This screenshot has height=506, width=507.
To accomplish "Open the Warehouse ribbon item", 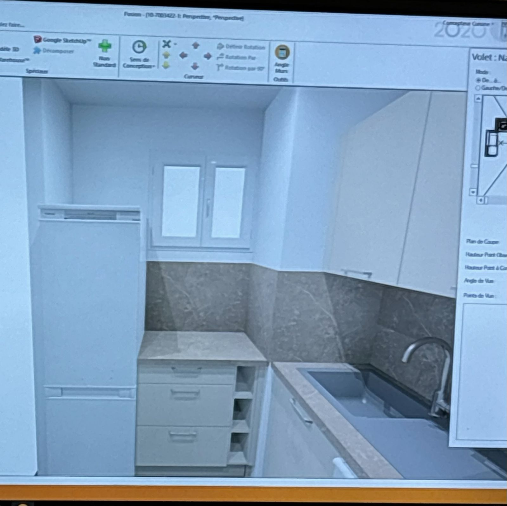I will coord(14,60).
